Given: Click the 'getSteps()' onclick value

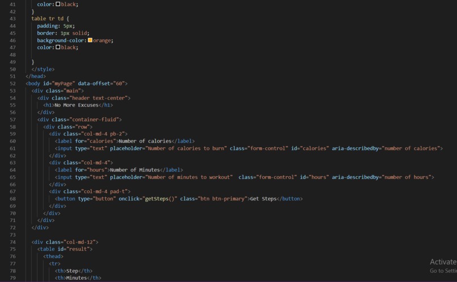Looking at the screenshot, I should tap(159, 199).
